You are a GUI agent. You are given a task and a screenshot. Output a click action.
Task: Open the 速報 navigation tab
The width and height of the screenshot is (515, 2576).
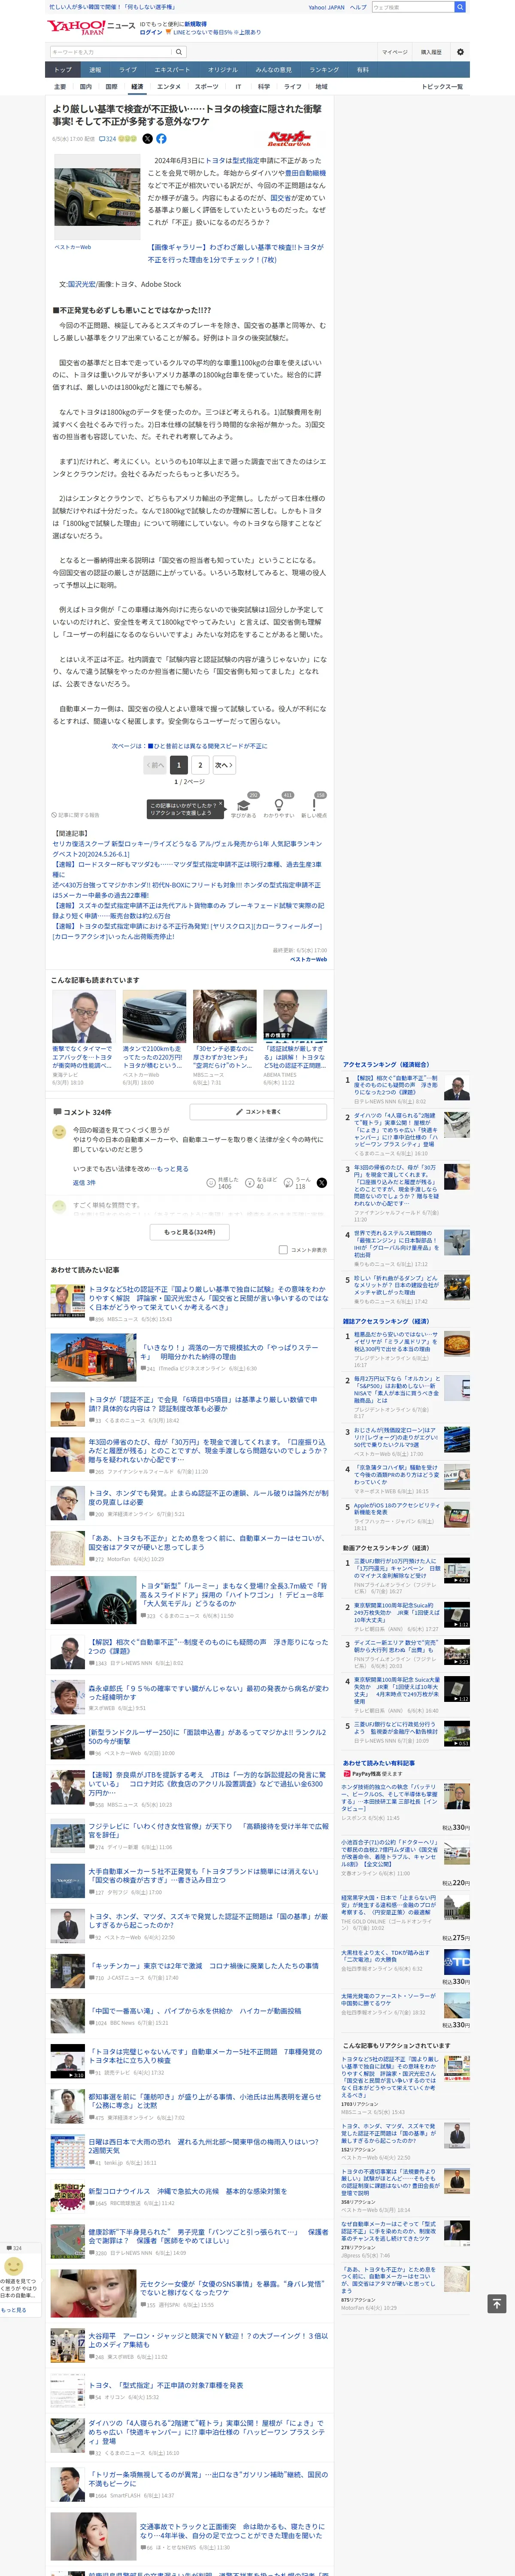click(x=95, y=70)
